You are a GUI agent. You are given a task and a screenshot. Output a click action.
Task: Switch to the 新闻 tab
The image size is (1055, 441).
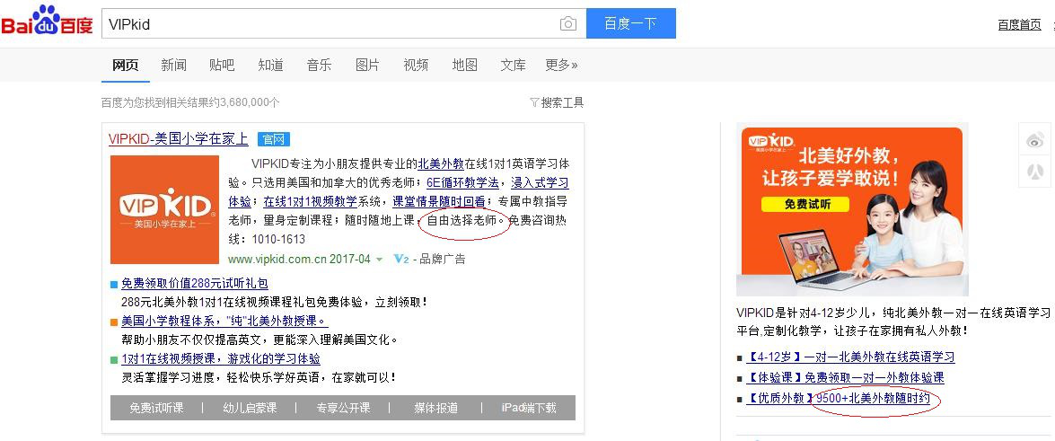(x=173, y=65)
